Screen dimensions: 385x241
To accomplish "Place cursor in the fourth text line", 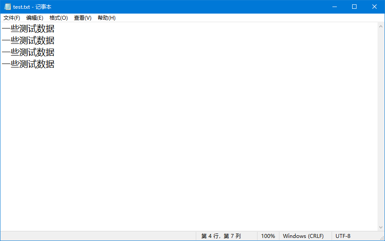I will tap(28, 64).
